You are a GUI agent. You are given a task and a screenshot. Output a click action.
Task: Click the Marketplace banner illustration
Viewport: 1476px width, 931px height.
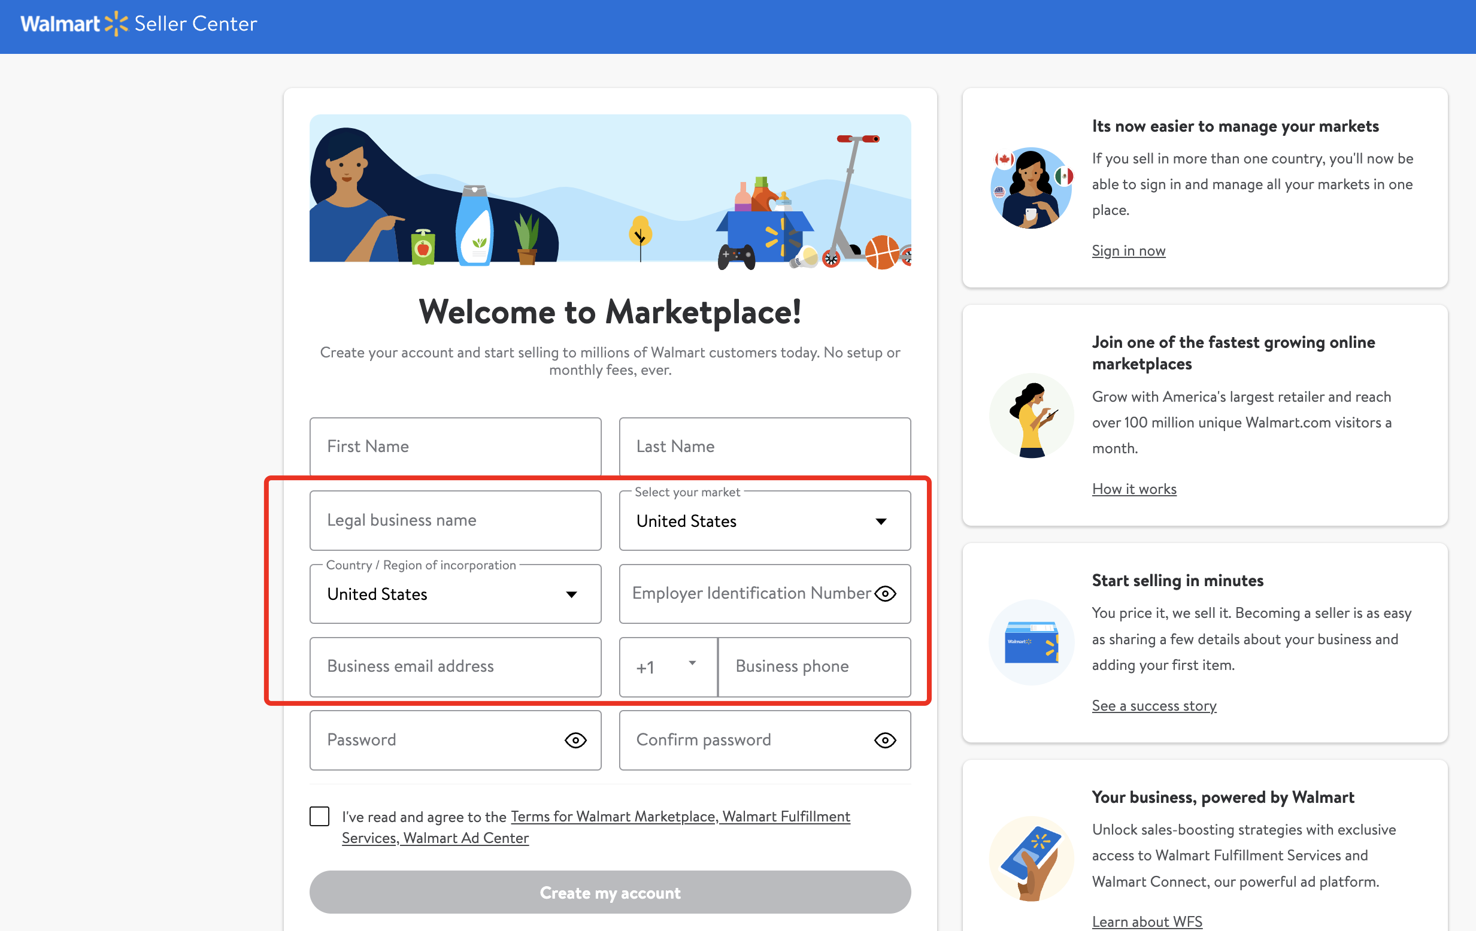(610, 191)
